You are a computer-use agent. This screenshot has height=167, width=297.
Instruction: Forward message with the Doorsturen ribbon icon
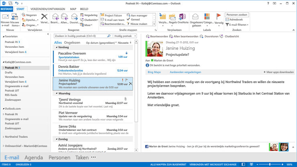pyautogui.click(x=74, y=17)
